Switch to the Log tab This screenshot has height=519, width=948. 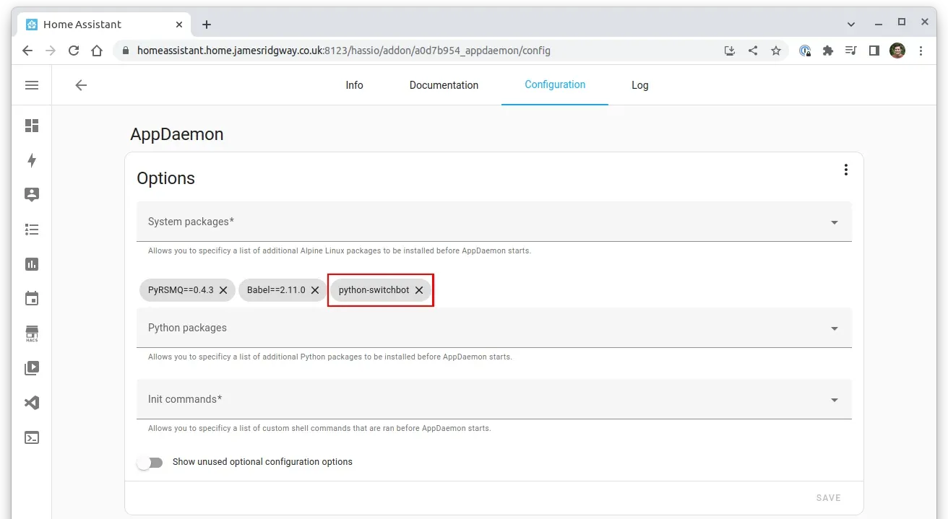(x=640, y=85)
